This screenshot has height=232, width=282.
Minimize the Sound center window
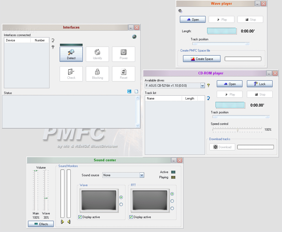click(174, 160)
